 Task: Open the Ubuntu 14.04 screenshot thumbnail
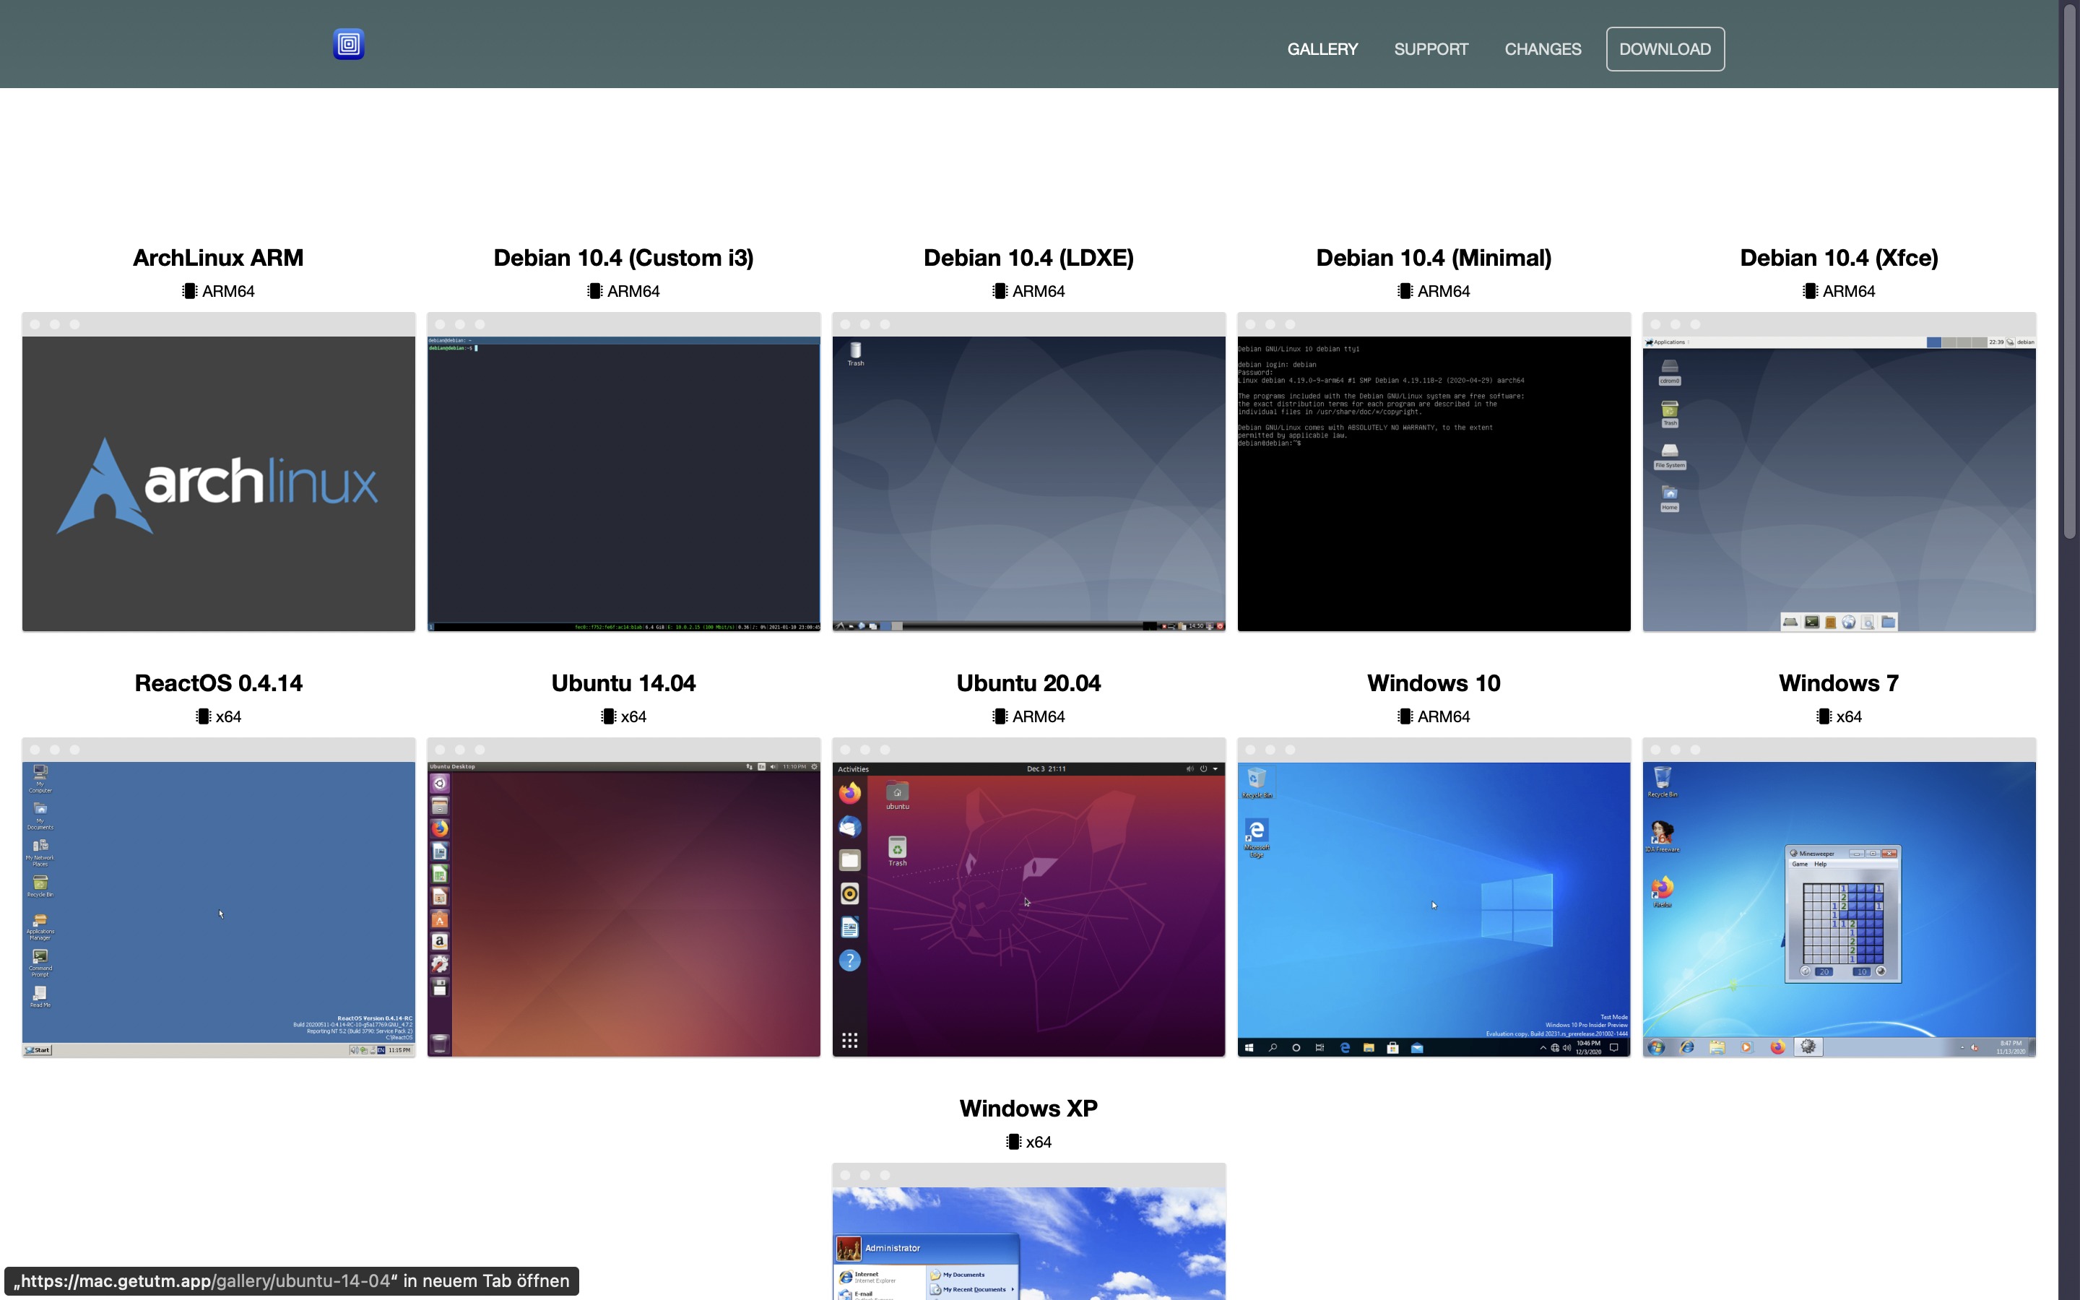pyautogui.click(x=623, y=907)
